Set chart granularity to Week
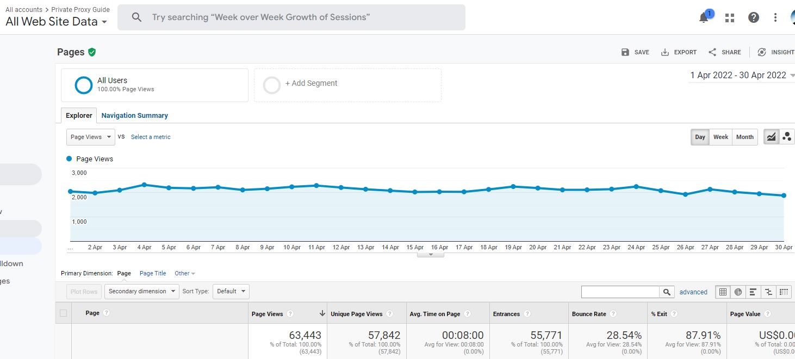This screenshot has width=795, height=359. point(721,137)
